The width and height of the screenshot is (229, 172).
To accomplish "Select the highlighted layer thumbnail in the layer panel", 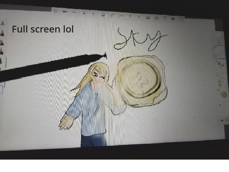I will click(219, 52).
